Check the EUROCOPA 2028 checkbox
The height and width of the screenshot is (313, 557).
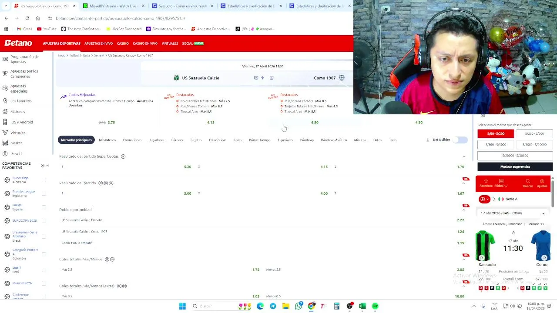click(44, 220)
